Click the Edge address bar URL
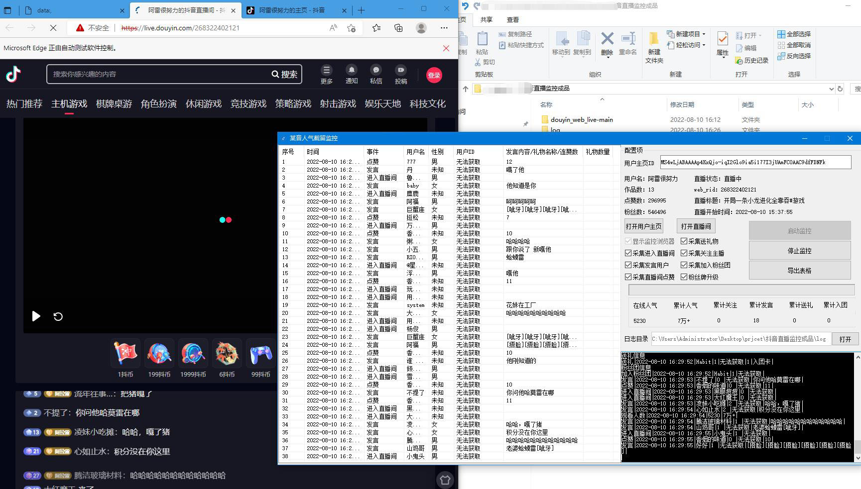This screenshot has width=861, height=489. click(180, 28)
